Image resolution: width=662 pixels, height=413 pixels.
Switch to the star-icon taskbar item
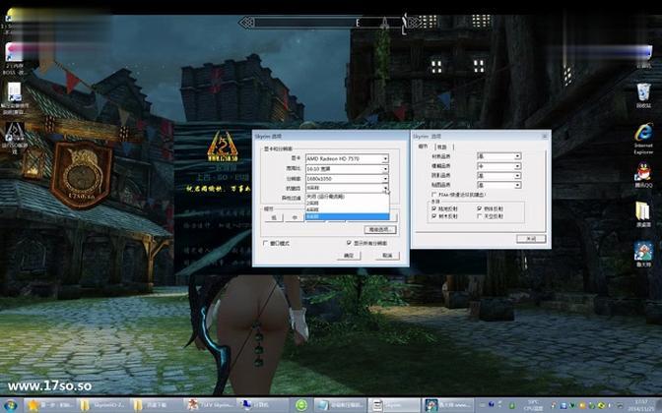50,405
